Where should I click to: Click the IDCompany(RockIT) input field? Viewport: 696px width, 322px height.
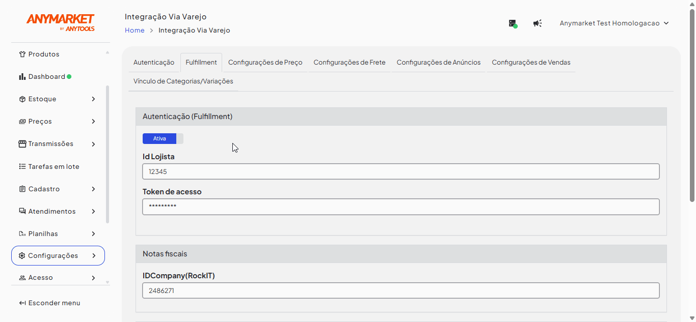(x=401, y=290)
